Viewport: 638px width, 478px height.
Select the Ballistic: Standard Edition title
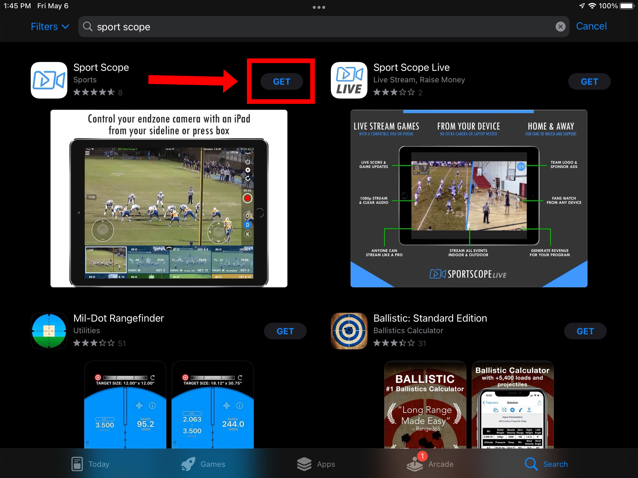430,318
